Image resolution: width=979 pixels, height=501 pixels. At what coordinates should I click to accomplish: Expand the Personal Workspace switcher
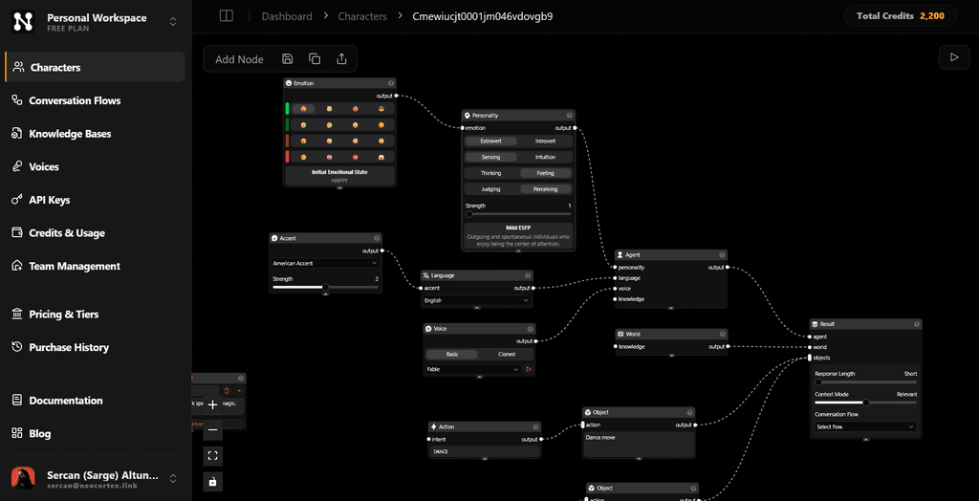(173, 22)
